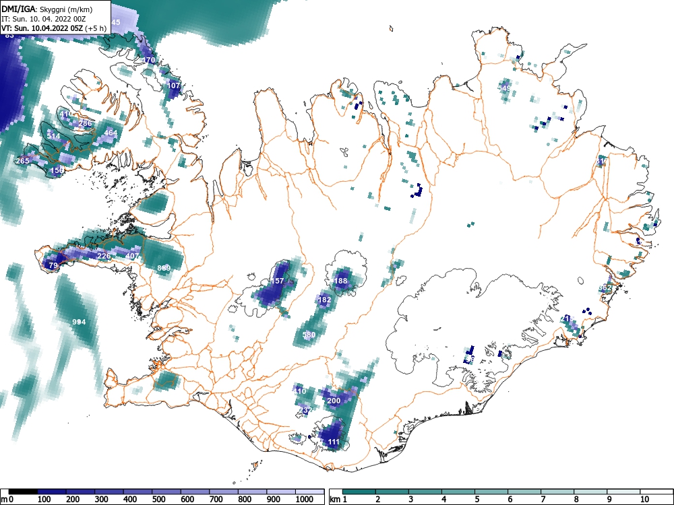Image resolution: width=674 pixels, height=505 pixels.
Task: Click the 549 visibility value in the northeast
Action: (x=504, y=88)
